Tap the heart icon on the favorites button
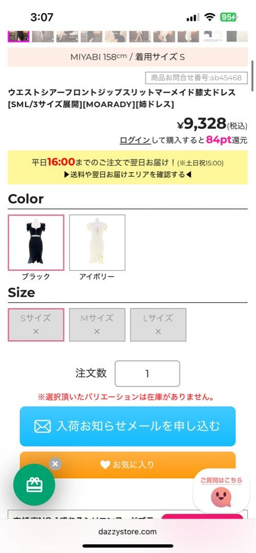The height and width of the screenshot is (553, 256). click(x=105, y=464)
